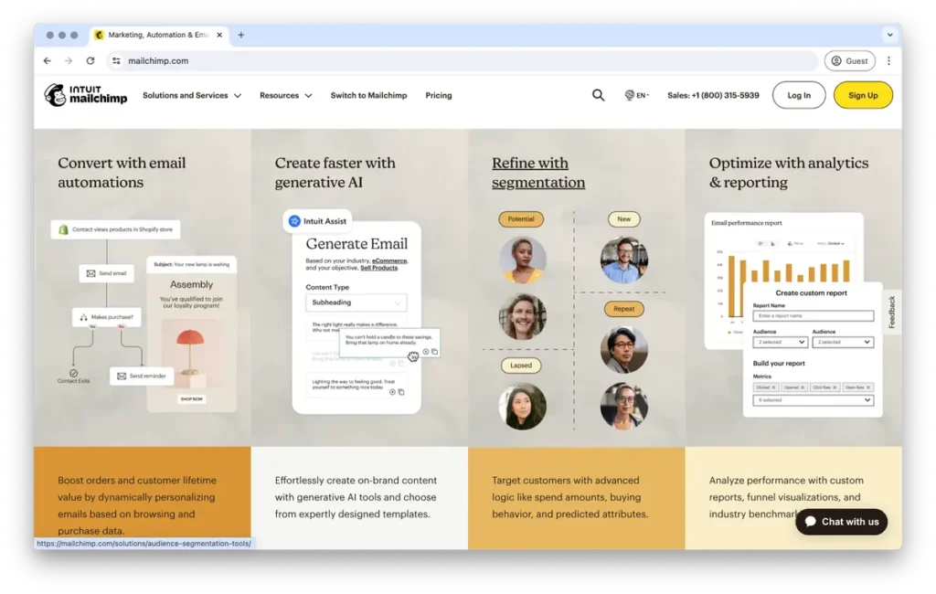Show the browser tab search chevron
Viewport: 936px width, 594px height.
[889, 35]
